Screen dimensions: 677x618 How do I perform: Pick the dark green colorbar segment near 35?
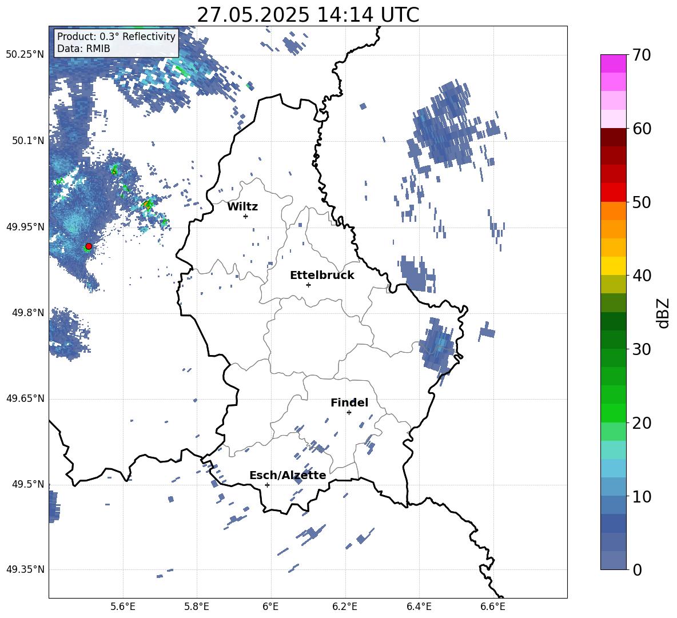coord(613,321)
